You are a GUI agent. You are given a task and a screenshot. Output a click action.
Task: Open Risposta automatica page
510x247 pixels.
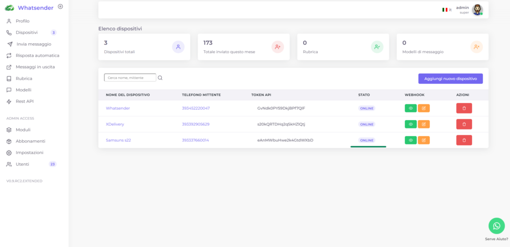pos(37,56)
